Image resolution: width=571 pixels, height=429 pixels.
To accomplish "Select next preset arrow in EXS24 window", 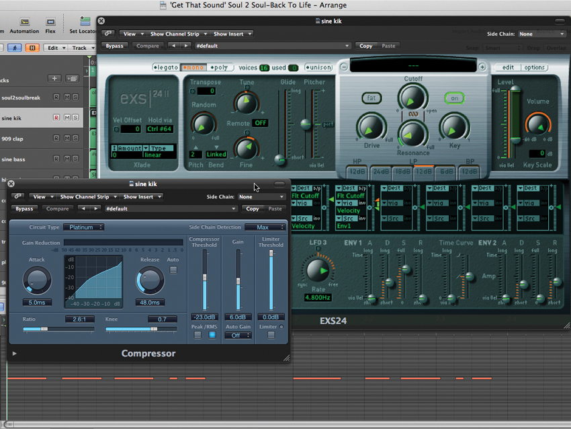I will [185, 46].
